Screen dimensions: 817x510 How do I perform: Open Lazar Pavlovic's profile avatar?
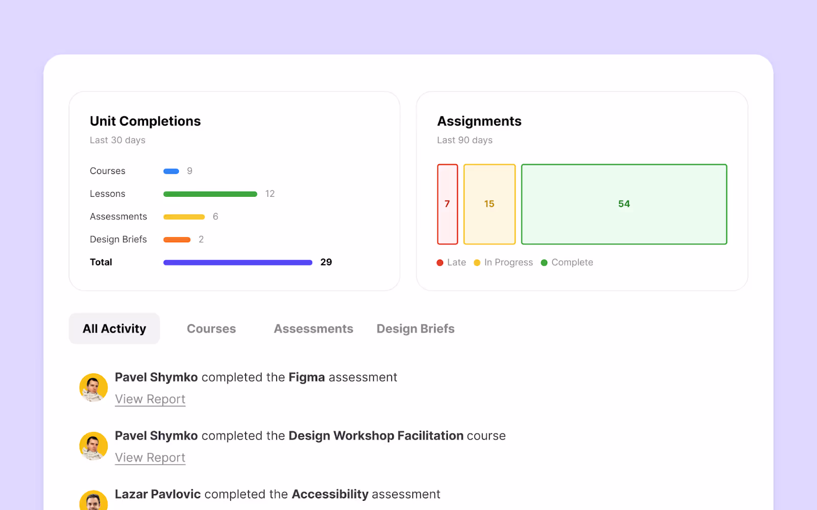tap(93, 502)
